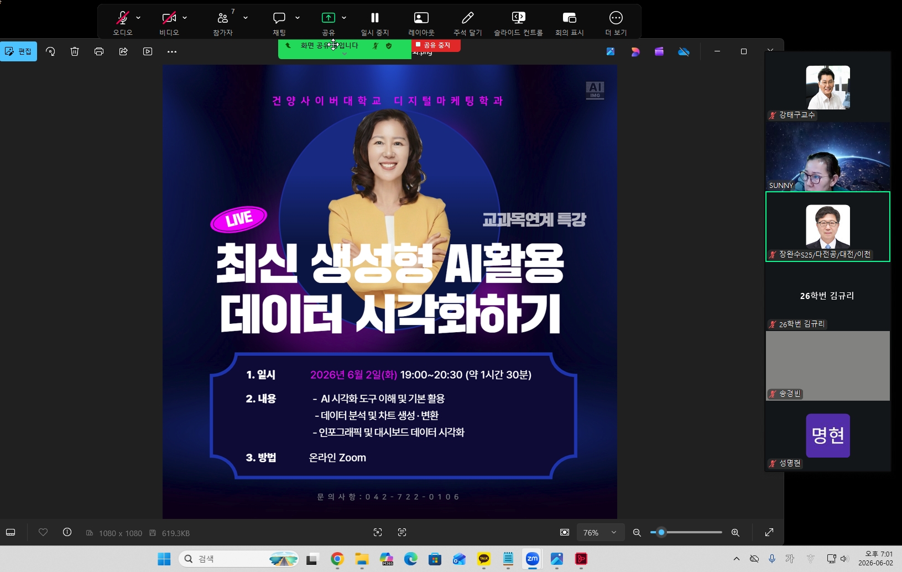Image resolution: width=902 pixels, height=572 pixels.
Task: Print the image from Photos toolbar
Action: [99, 51]
